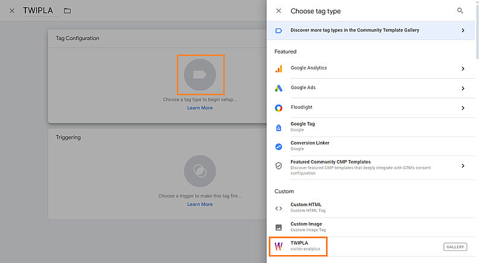Image resolution: width=480 pixels, height=263 pixels.
Task: Click the Google Analytics bar chart icon
Action: [278, 69]
